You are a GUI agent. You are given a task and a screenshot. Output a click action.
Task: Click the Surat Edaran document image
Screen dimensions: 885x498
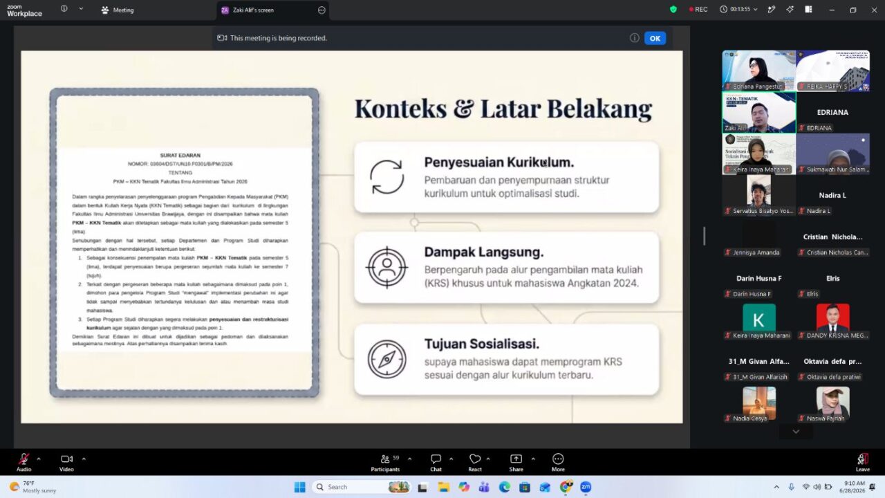[184, 243]
